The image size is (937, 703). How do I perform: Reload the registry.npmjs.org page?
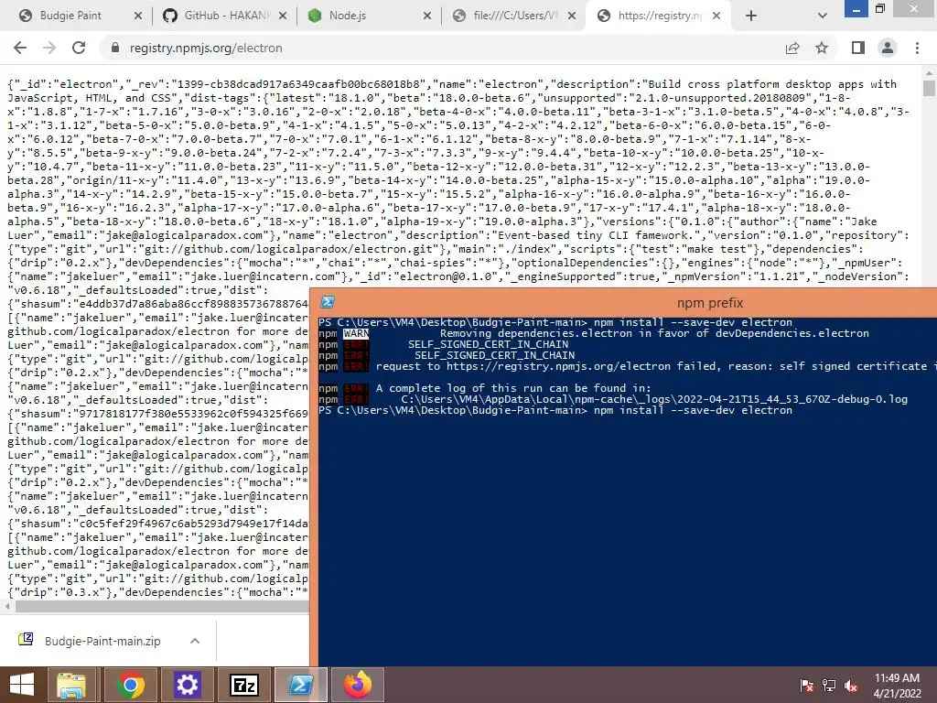point(79,48)
